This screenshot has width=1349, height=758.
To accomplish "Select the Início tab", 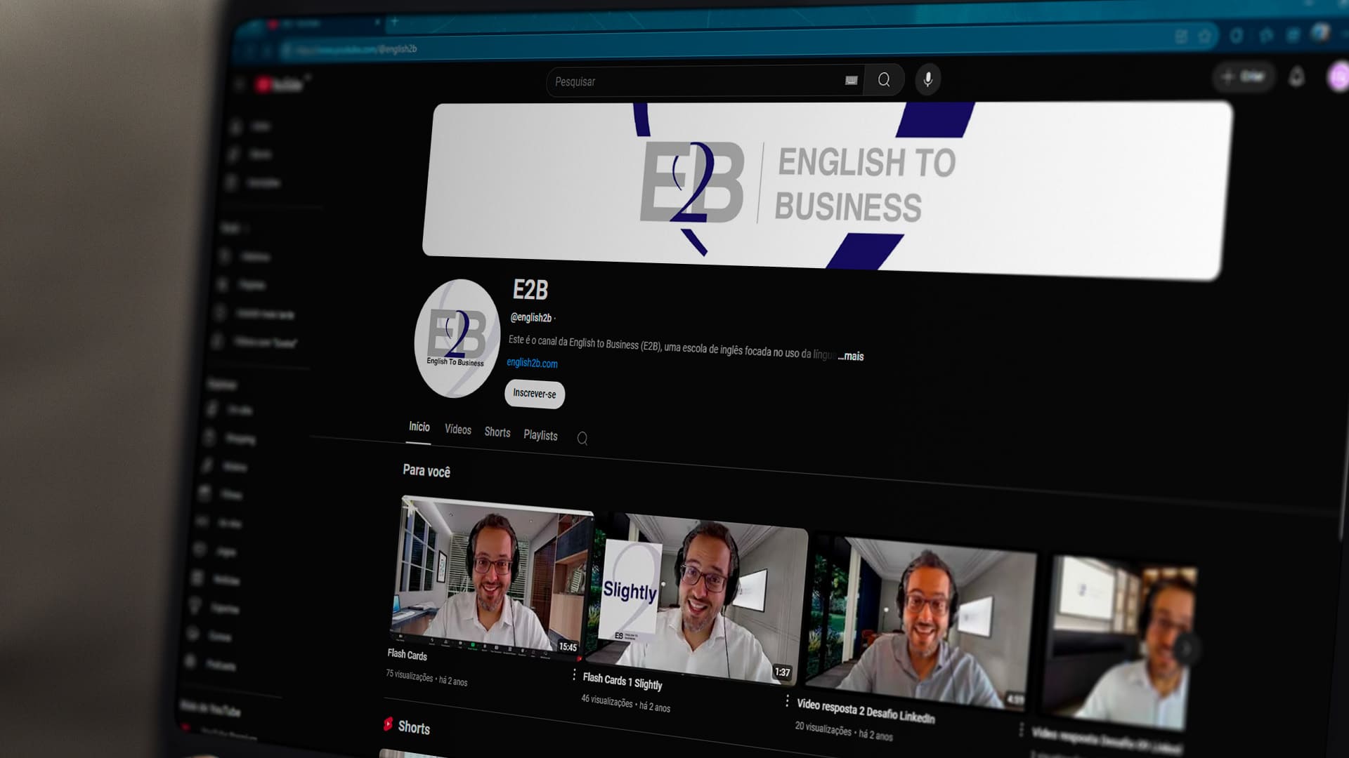I will pos(419,427).
